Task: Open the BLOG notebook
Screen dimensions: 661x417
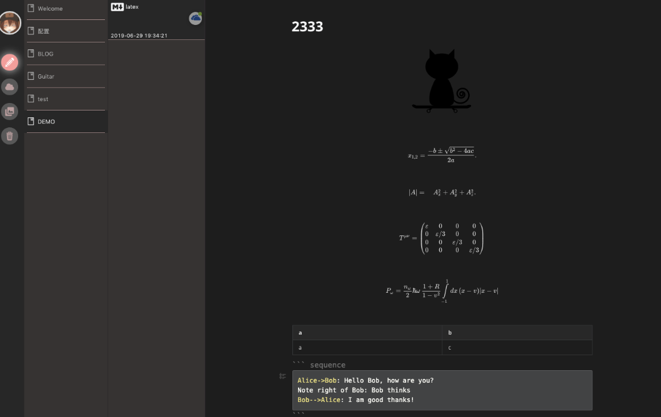Action: click(x=66, y=54)
